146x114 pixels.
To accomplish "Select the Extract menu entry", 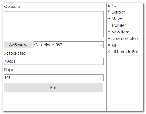I will point(125,12).
